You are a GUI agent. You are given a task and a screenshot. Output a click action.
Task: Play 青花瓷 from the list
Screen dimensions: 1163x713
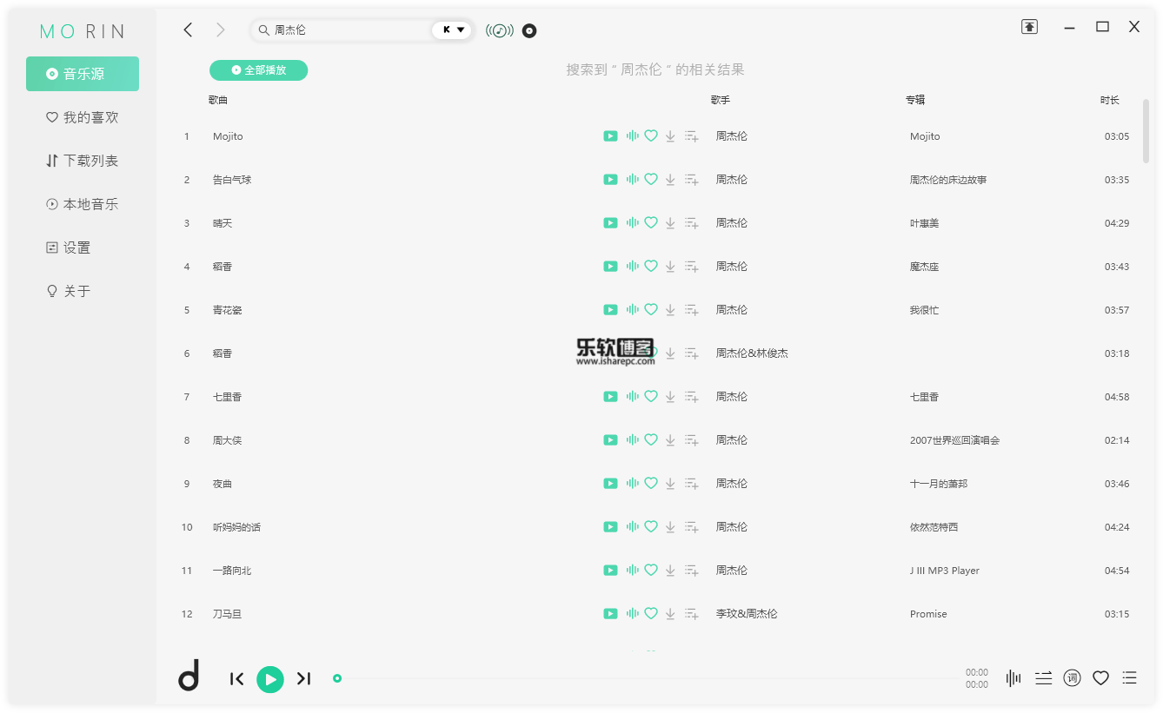610,310
